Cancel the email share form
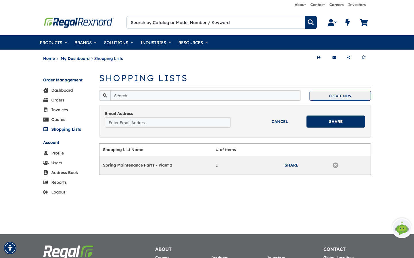Image resolution: width=414 pixels, height=258 pixels. pos(280,122)
